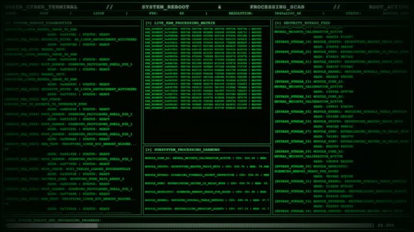Click the SYSTEM_REBOOT header text
The image size is (414, 232).
coord(165,7)
